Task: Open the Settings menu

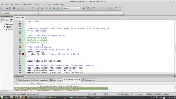Action: tap(56, 4)
